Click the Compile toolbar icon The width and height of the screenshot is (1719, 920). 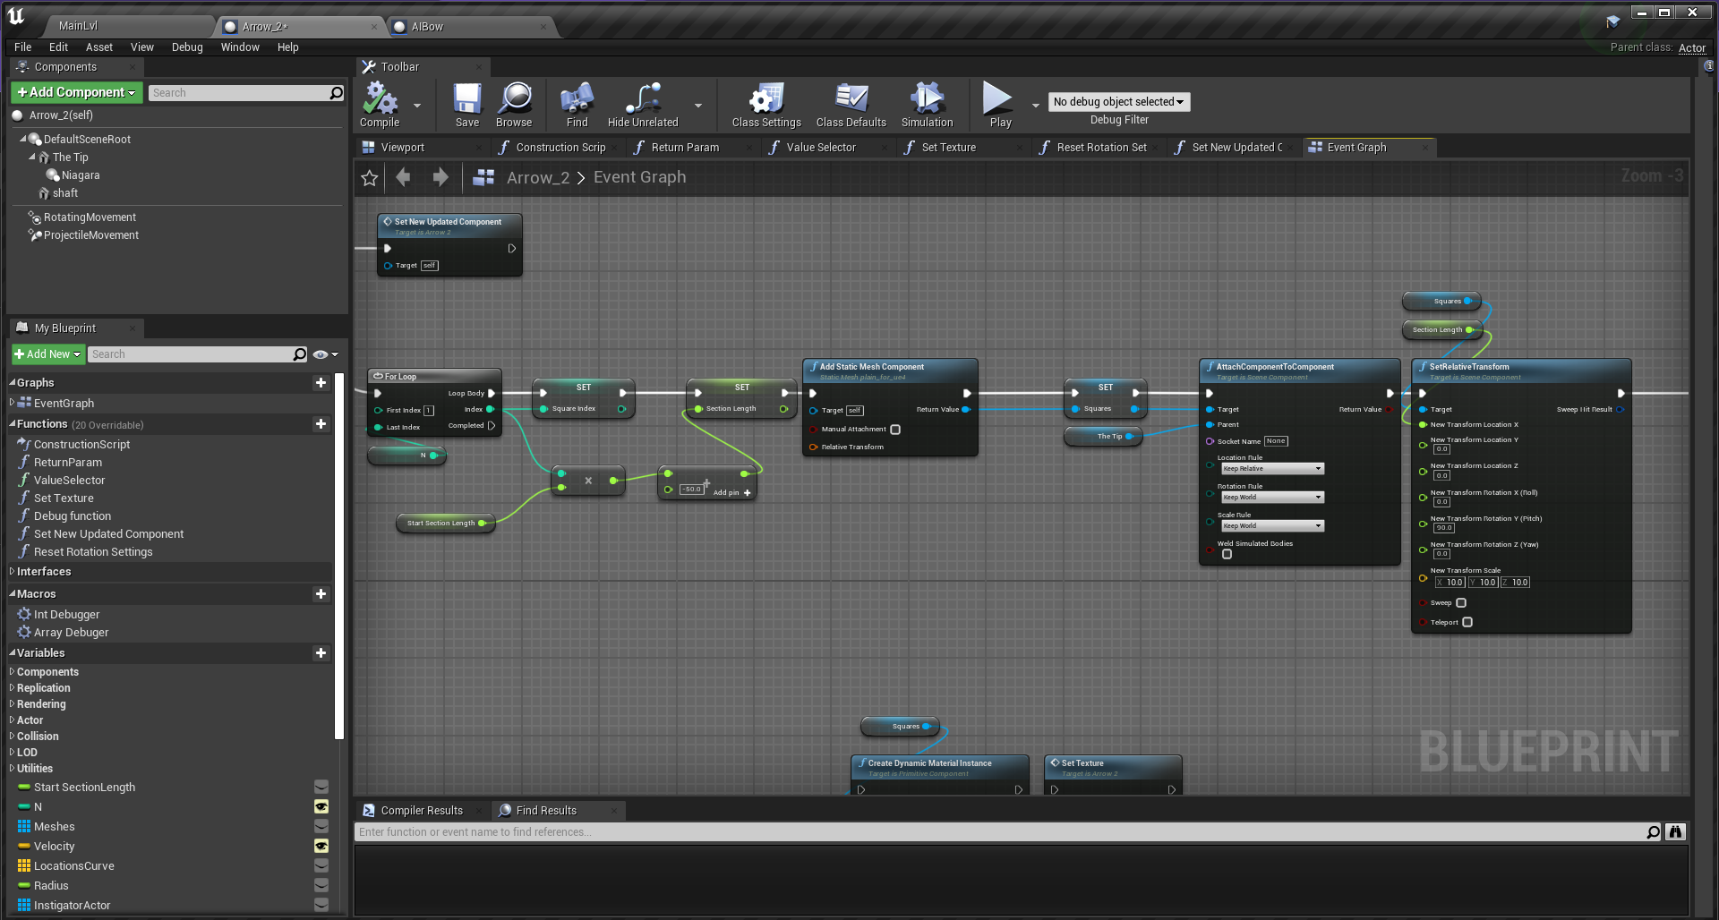tap(380, 104)
